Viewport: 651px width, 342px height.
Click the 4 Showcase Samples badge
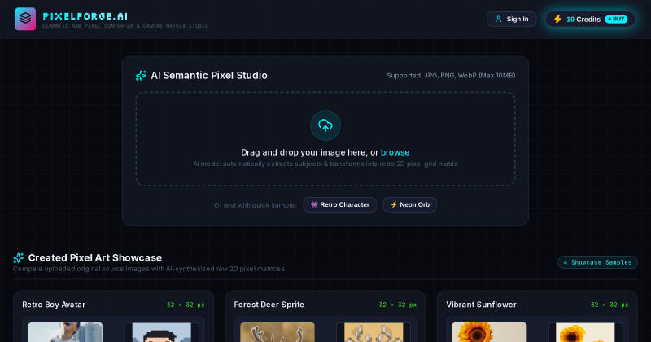tap(597, 262)
